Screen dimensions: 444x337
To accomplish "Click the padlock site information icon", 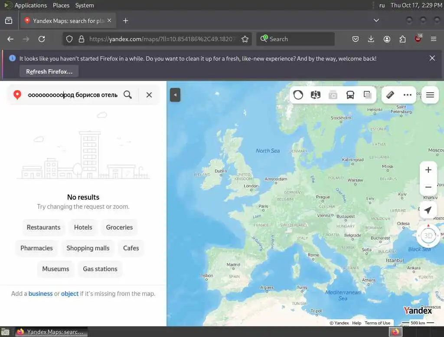I will [x=82, y=39].
